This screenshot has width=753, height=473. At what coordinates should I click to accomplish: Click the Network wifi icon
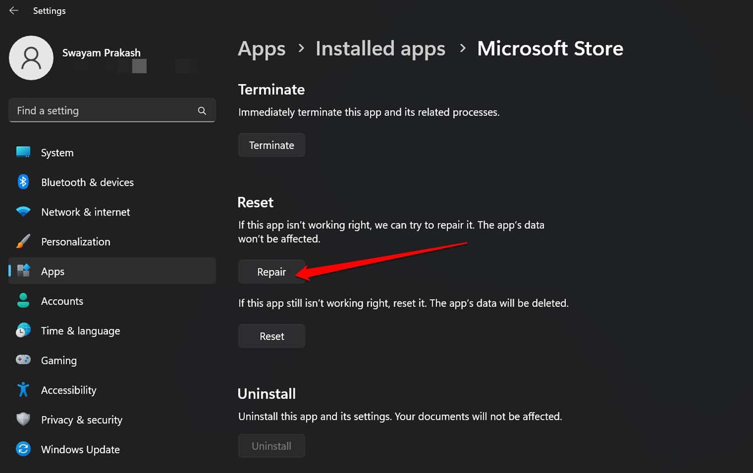[x=23, y=212]
